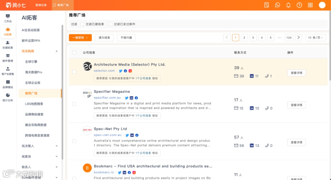Select Architecture Media row checkbox
331x180 pixels.
click(74, 72)
